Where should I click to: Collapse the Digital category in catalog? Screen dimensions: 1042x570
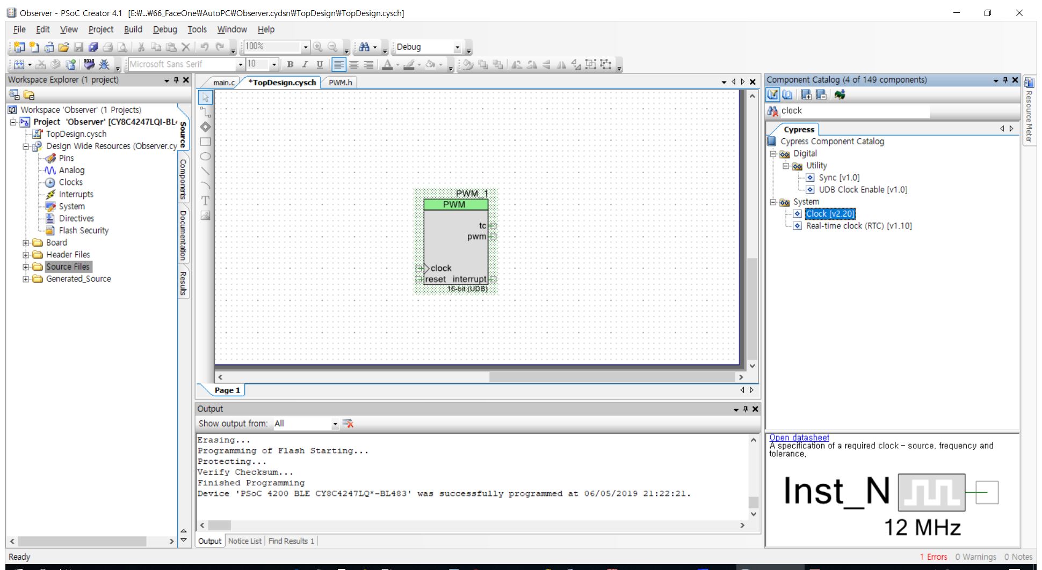(x=773, y=154)
